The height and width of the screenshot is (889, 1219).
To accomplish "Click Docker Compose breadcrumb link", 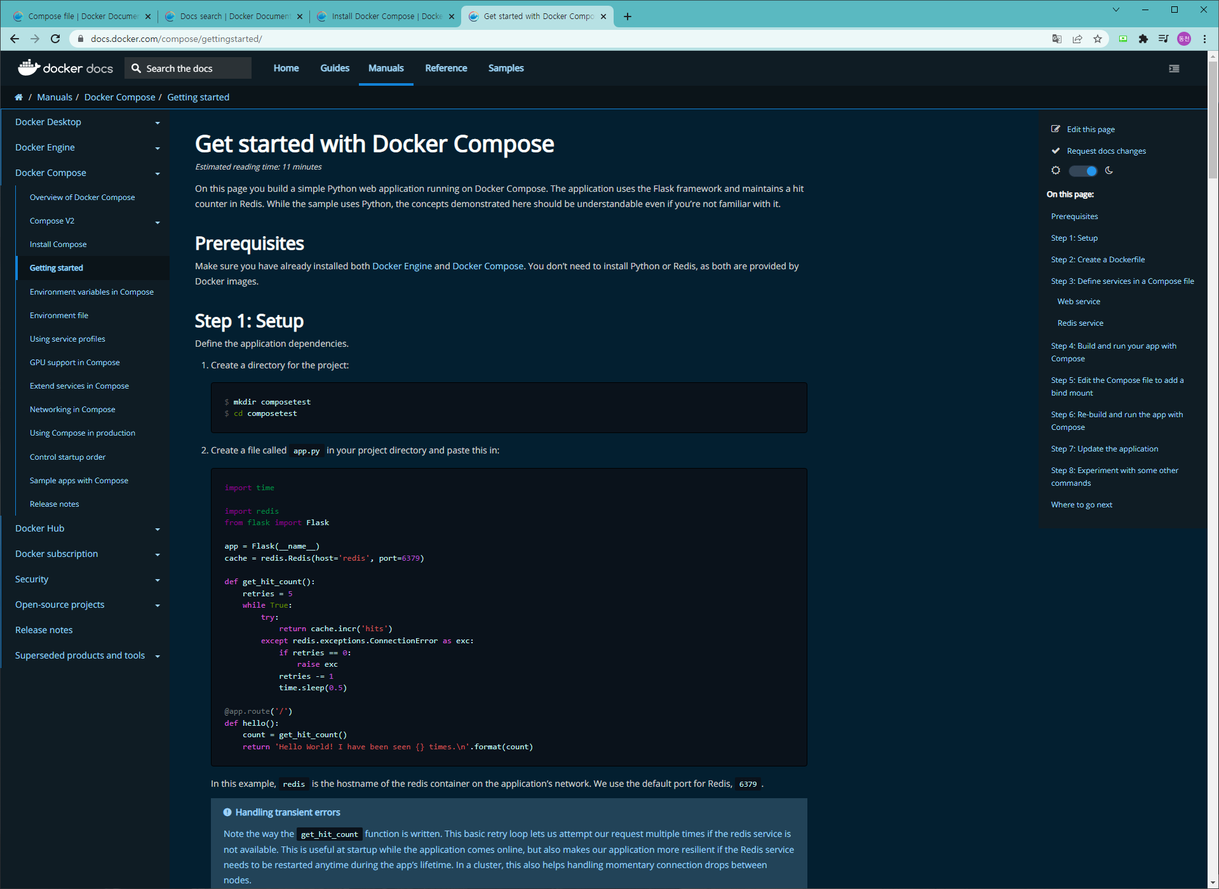I will tap(119, 97).
